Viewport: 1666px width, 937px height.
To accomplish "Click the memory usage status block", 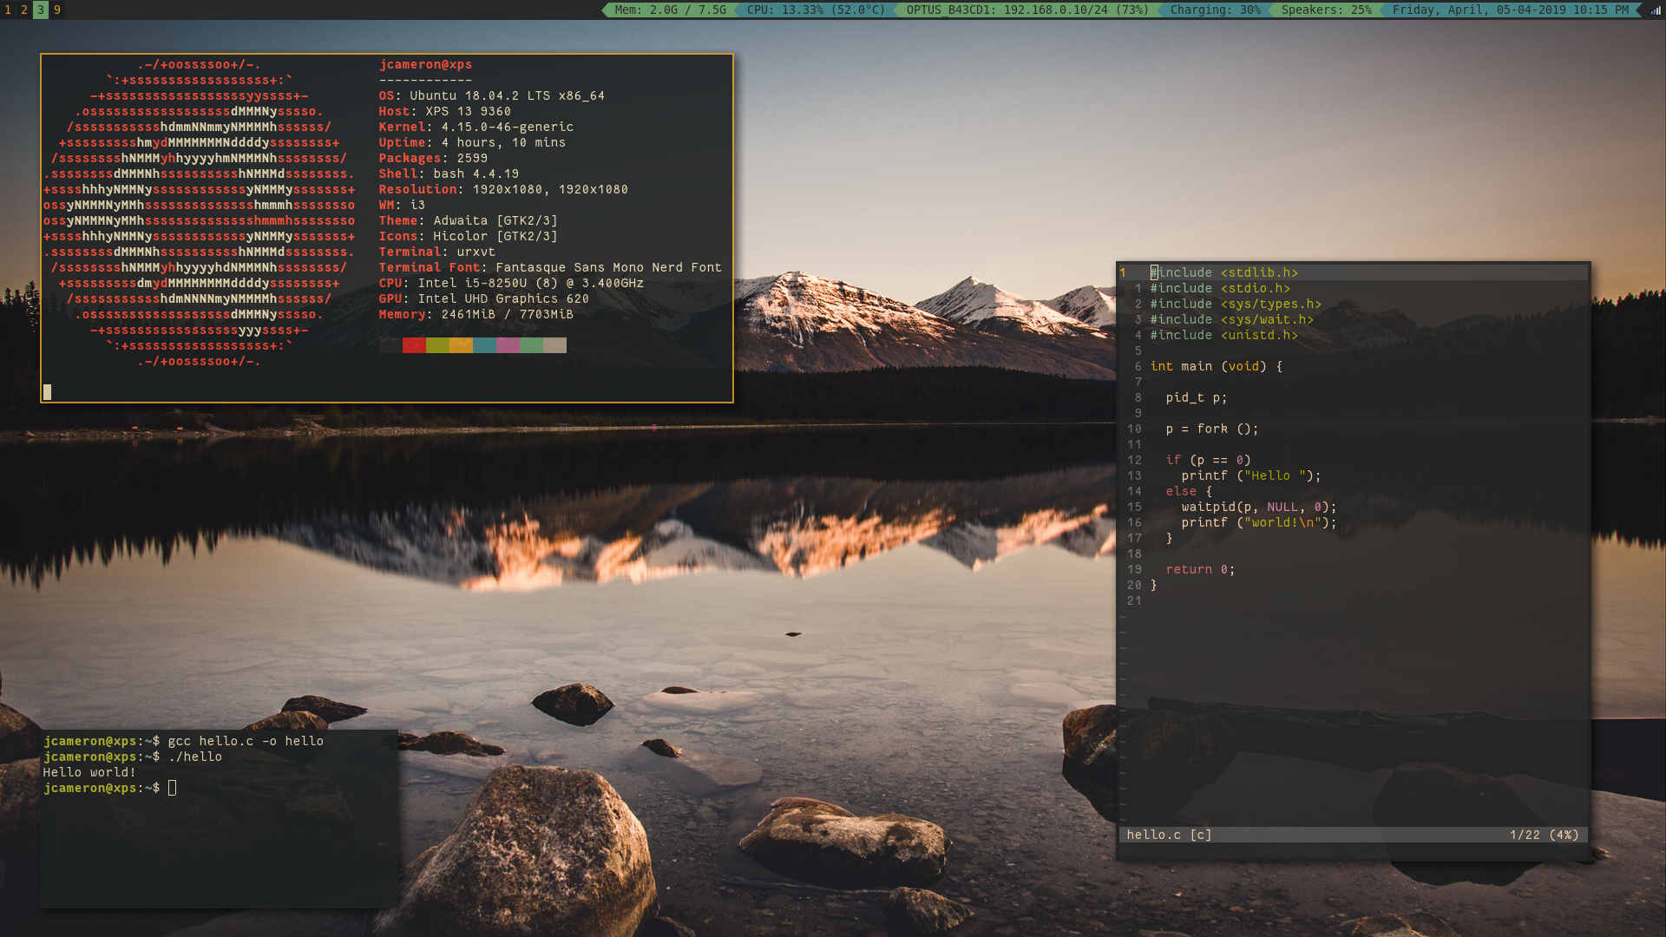I will point(670,10).
